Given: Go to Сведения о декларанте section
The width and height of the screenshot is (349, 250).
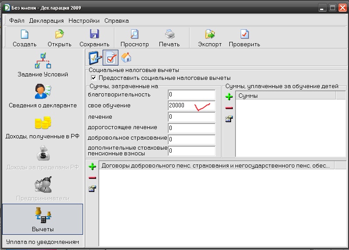Looking at the screenshot, I should tap(43, 96).
